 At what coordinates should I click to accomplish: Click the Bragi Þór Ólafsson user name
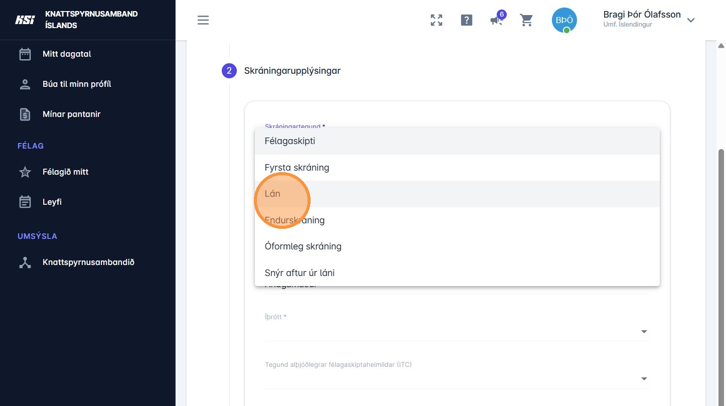tap(642, 15)
